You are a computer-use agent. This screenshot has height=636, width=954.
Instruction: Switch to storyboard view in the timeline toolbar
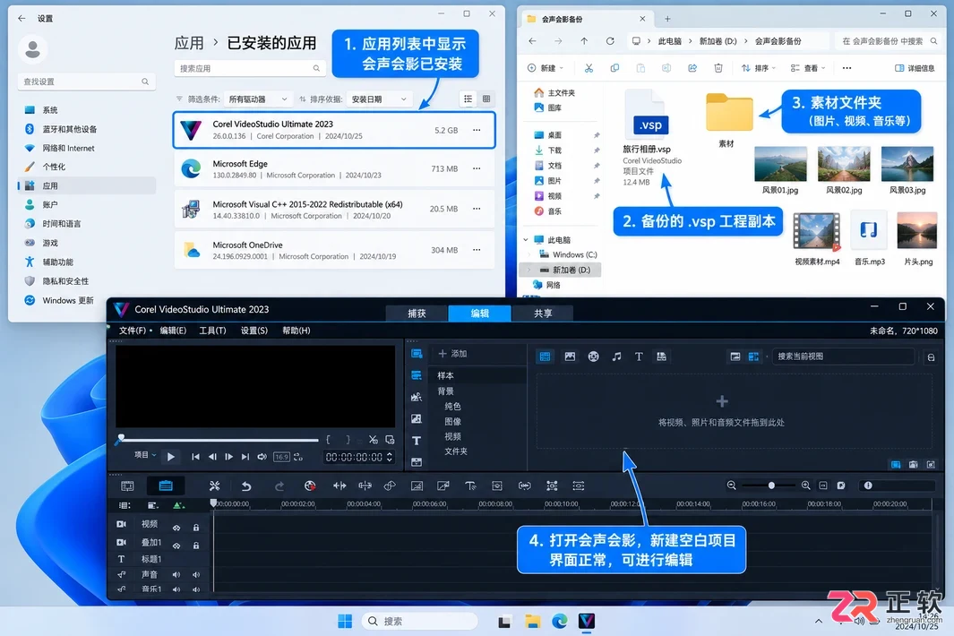click(127, 486)
